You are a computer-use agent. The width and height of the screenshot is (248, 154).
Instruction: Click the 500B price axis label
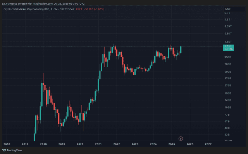pyautogui.click(x=228, y=72)
